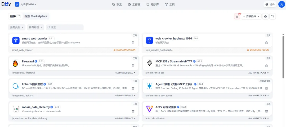Image resolution: width=286 pixels, height=127 pixels.
Task: Open mcp_sse 来自 MARKETPLACE link
Action: click(x=258, y=73)
